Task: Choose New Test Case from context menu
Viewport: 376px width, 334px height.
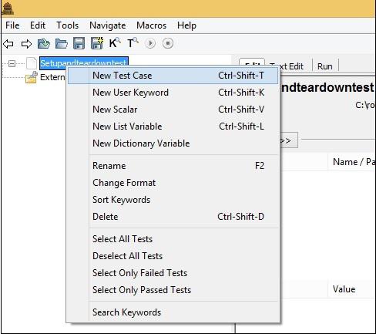Action: (173, 76)
